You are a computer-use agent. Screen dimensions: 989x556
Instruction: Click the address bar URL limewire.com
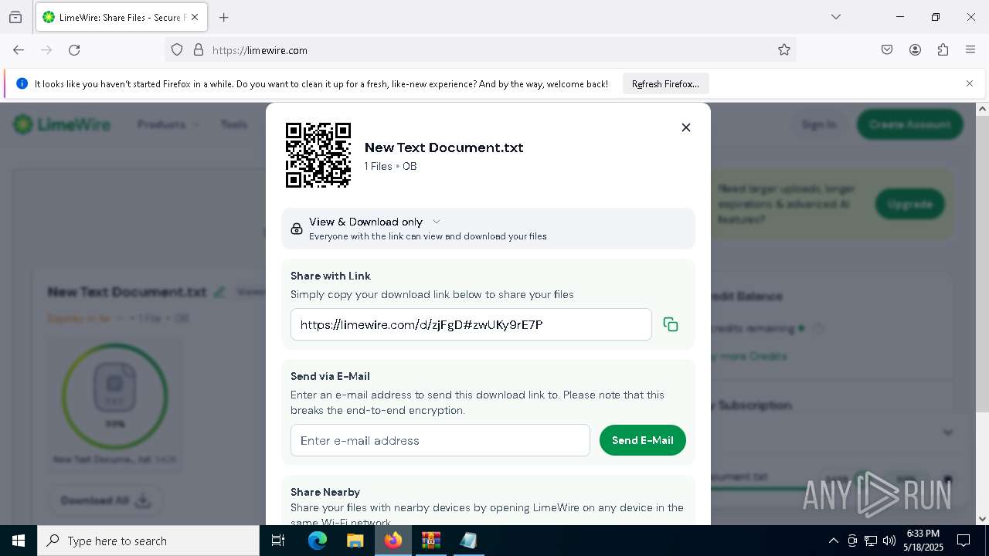point(260,50)
